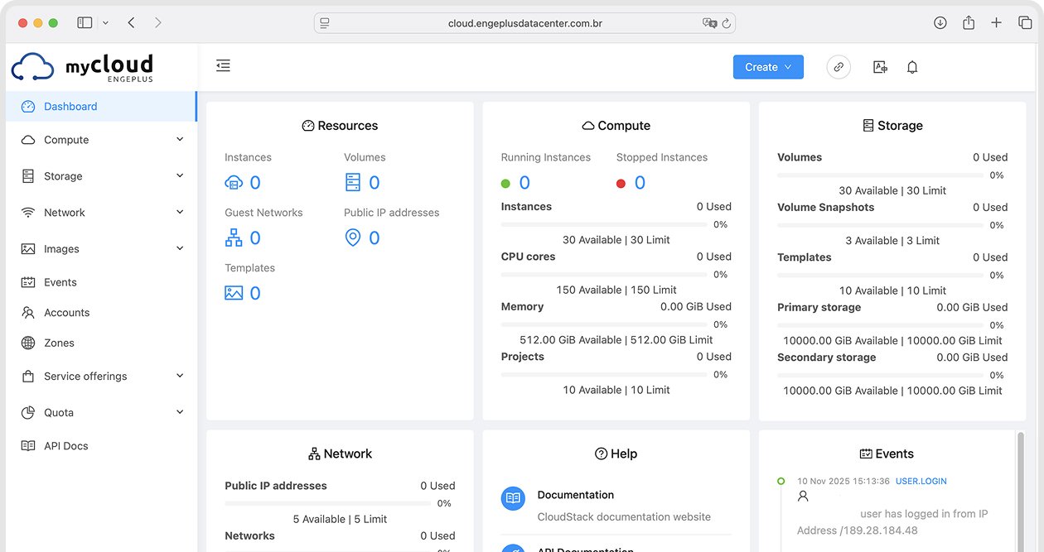Image resolution: width=1044 pixels, height=552 pixels.
Task: Collapse sidebar with menu fold icon
Action: tap(223, 65)
